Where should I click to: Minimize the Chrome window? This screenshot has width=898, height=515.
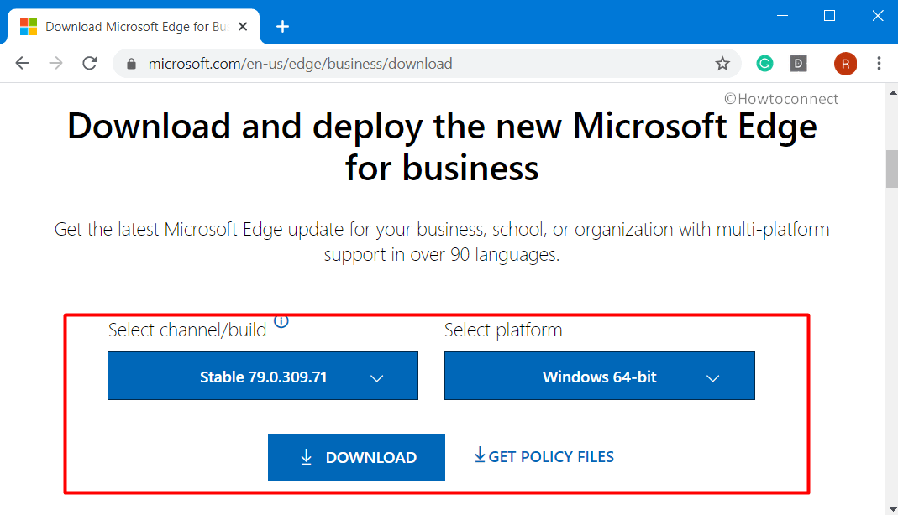pos(782,16)
